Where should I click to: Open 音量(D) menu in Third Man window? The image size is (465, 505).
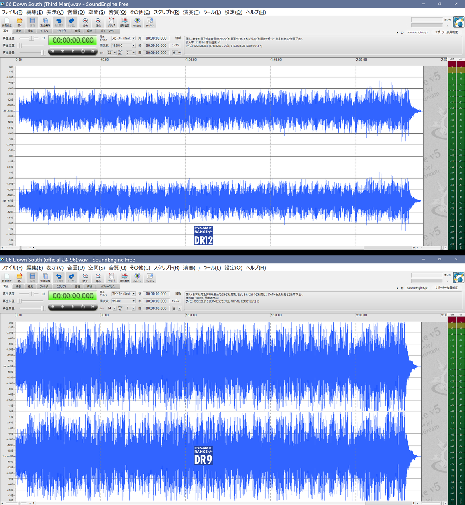point(76,12)
